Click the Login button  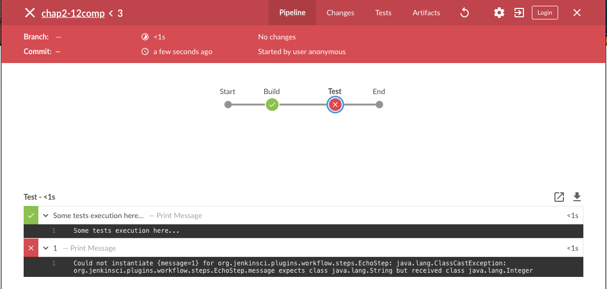tap(544, 13)
